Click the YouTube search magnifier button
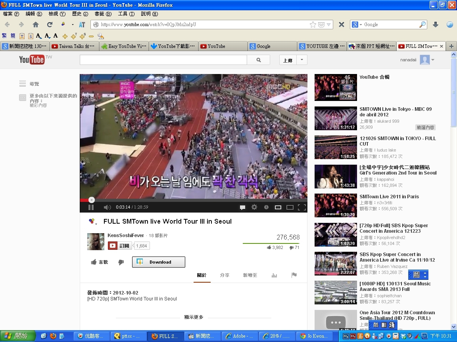The height and width of the screenshot is (342, 457). pos(259,60)
